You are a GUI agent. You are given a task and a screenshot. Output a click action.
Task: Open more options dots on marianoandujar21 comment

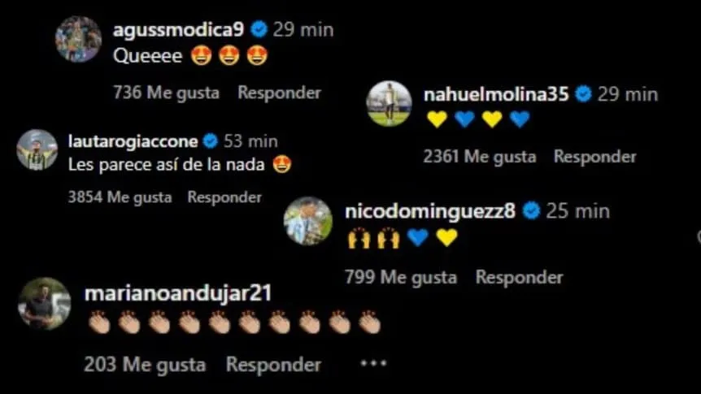373,363
